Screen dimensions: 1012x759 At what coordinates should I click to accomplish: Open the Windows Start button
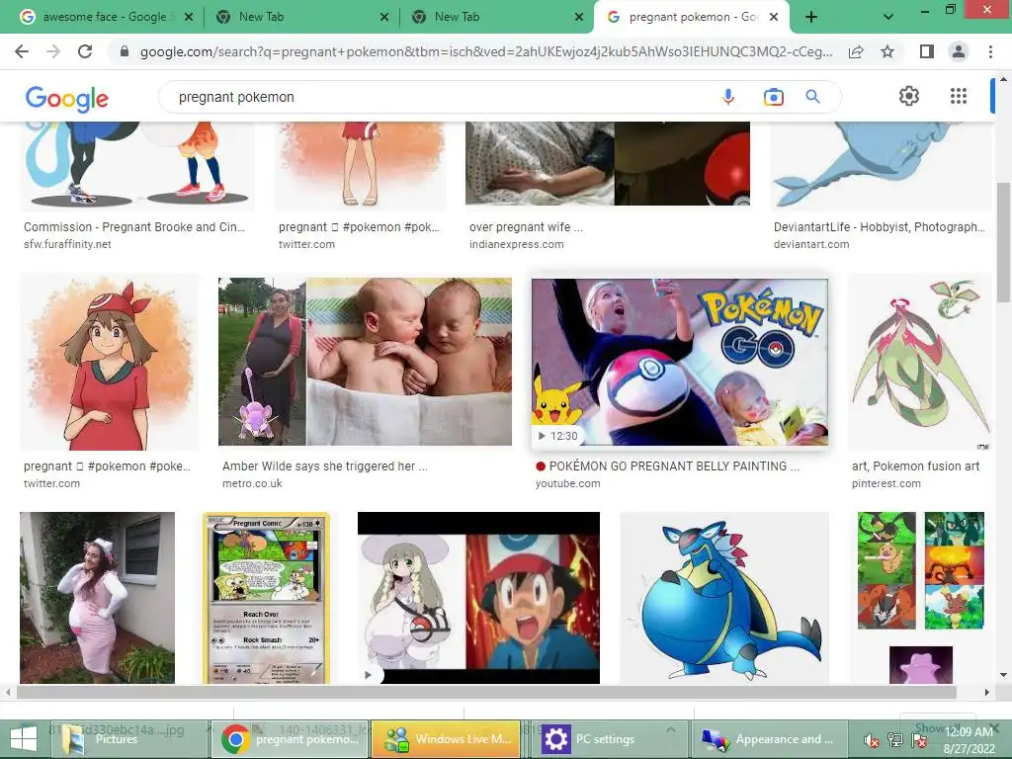tap(24, 739)
